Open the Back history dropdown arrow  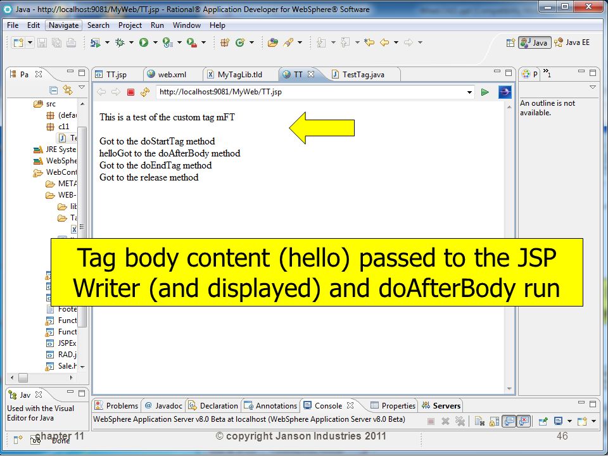click(396, 42)
